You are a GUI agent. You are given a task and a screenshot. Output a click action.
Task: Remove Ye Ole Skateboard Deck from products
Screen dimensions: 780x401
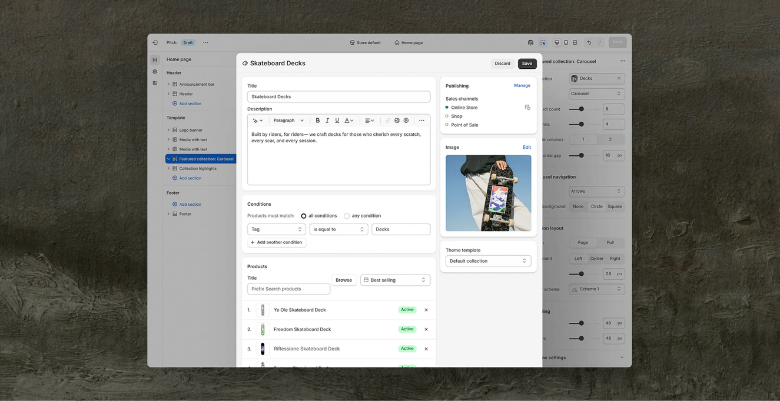(x=426, y=310)
